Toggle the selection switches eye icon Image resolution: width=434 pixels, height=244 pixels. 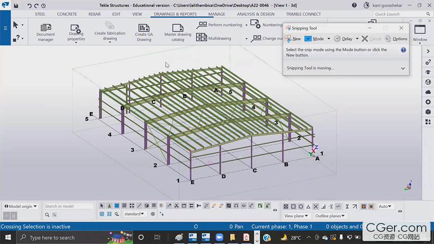[x=275, y=210]
